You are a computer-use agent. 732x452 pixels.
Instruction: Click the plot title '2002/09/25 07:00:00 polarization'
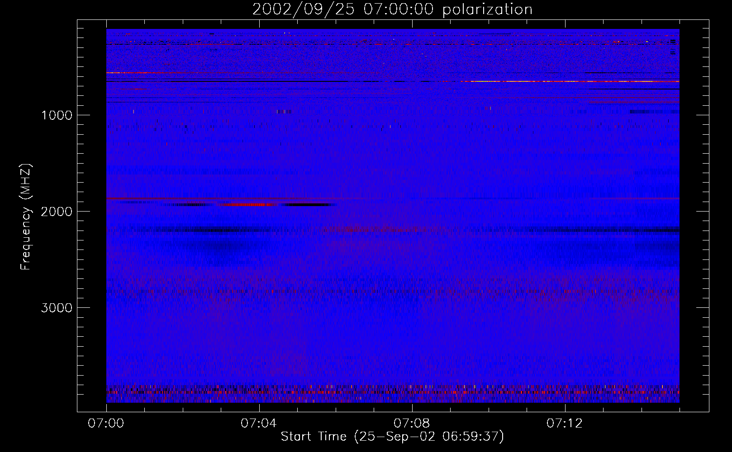tap(392, 9)
